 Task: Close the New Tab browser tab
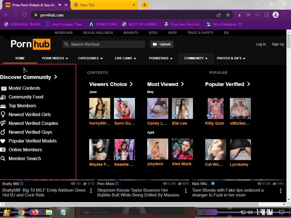pos(134,5)
